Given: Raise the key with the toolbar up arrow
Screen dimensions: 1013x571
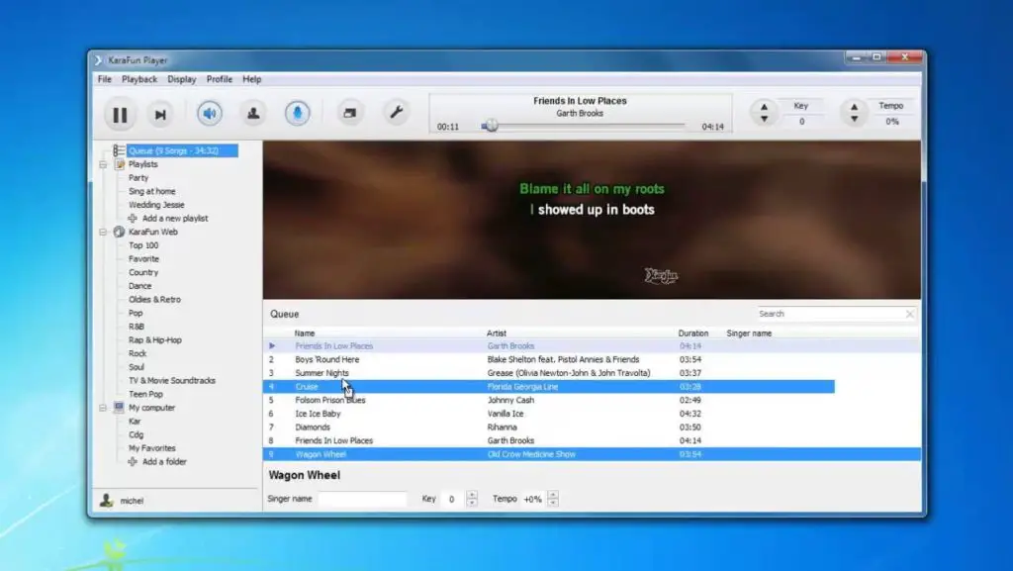Looking at the screenshot, I should point(765,107).
